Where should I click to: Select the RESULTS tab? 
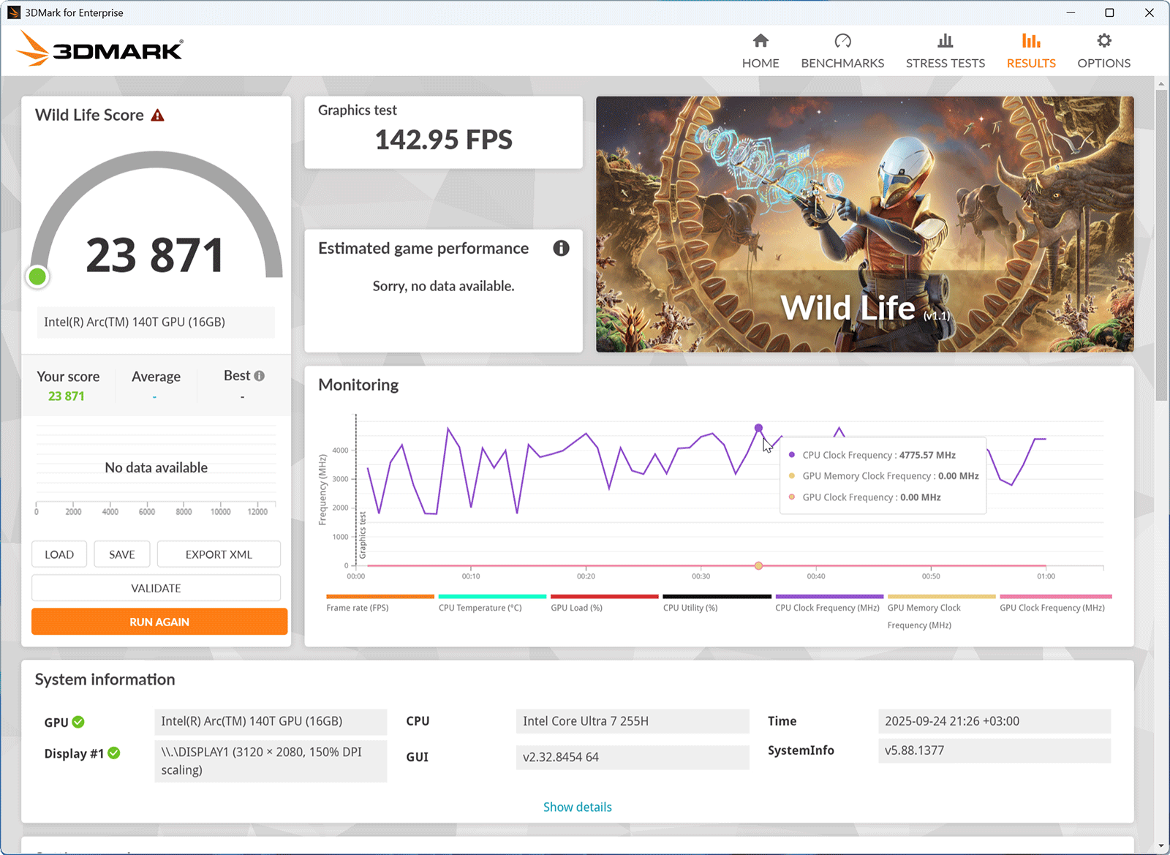[x=1031, y=51]
